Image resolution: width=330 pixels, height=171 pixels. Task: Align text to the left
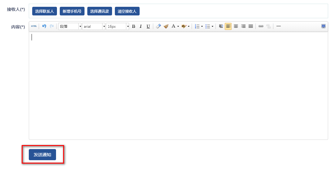[228, 26]
